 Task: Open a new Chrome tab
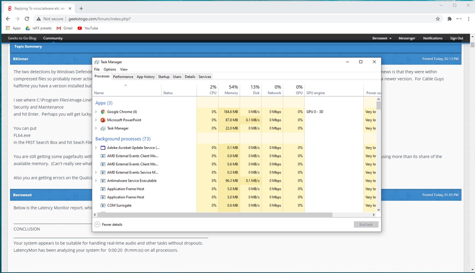[81, 8]
